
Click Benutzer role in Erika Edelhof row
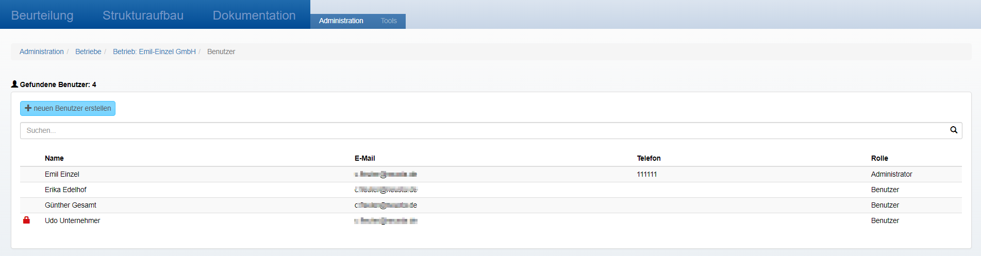pyautogui.click(x=885, y=190)
